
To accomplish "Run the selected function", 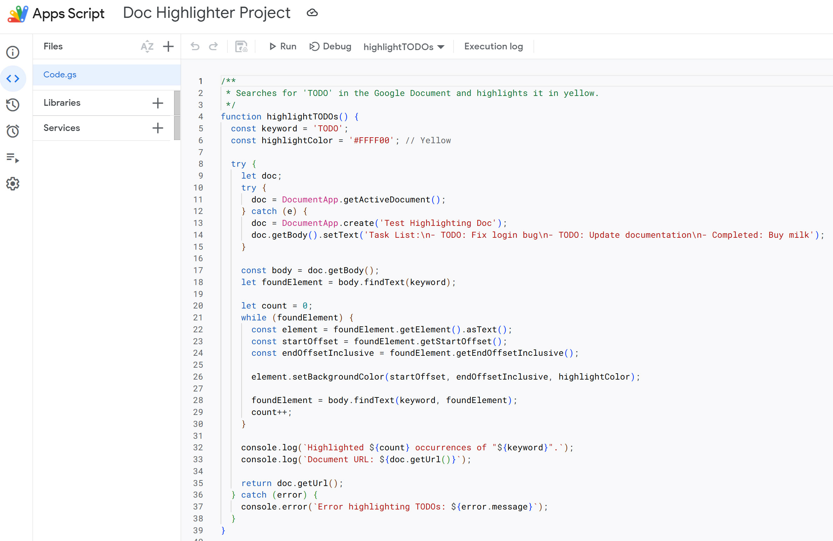I will click(x=283, y=46).
